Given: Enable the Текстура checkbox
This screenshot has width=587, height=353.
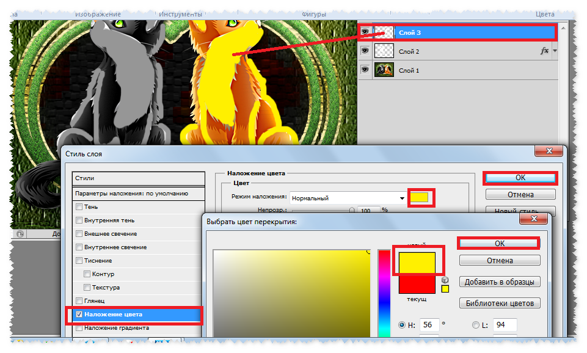Looking at the screenshot, I should (87, 288).
